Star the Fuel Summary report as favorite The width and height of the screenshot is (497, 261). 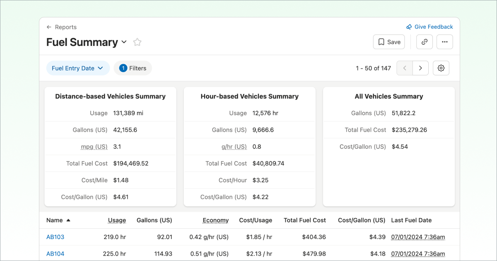point(137,42)
